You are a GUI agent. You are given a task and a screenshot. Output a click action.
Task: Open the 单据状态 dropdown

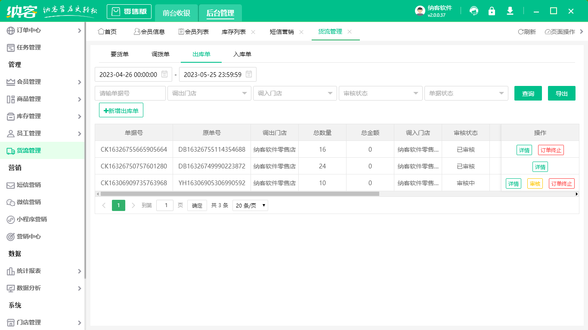coord(466,93)
